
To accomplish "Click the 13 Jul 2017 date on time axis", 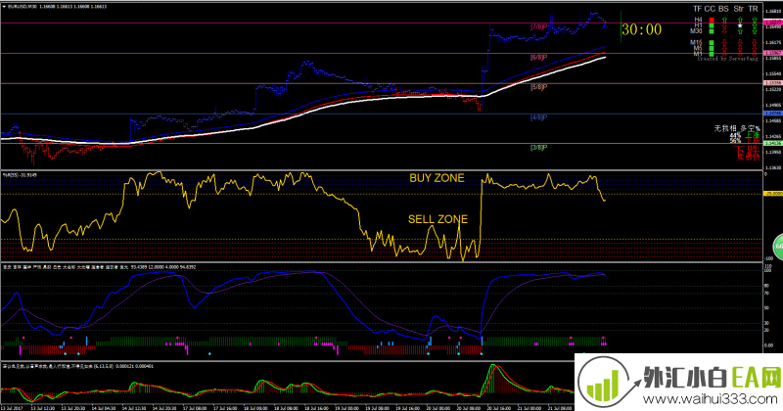I will [x=11, y=407].
